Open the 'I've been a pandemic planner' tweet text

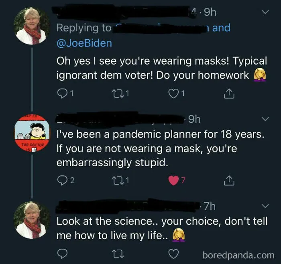(161, 148)
